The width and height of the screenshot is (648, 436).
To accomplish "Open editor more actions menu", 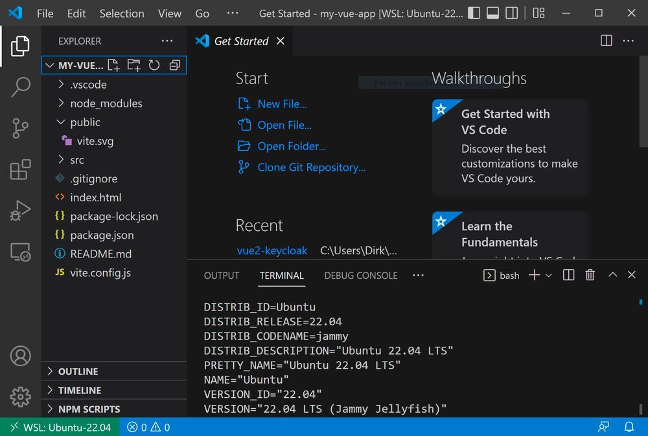I will pos(628,40).
